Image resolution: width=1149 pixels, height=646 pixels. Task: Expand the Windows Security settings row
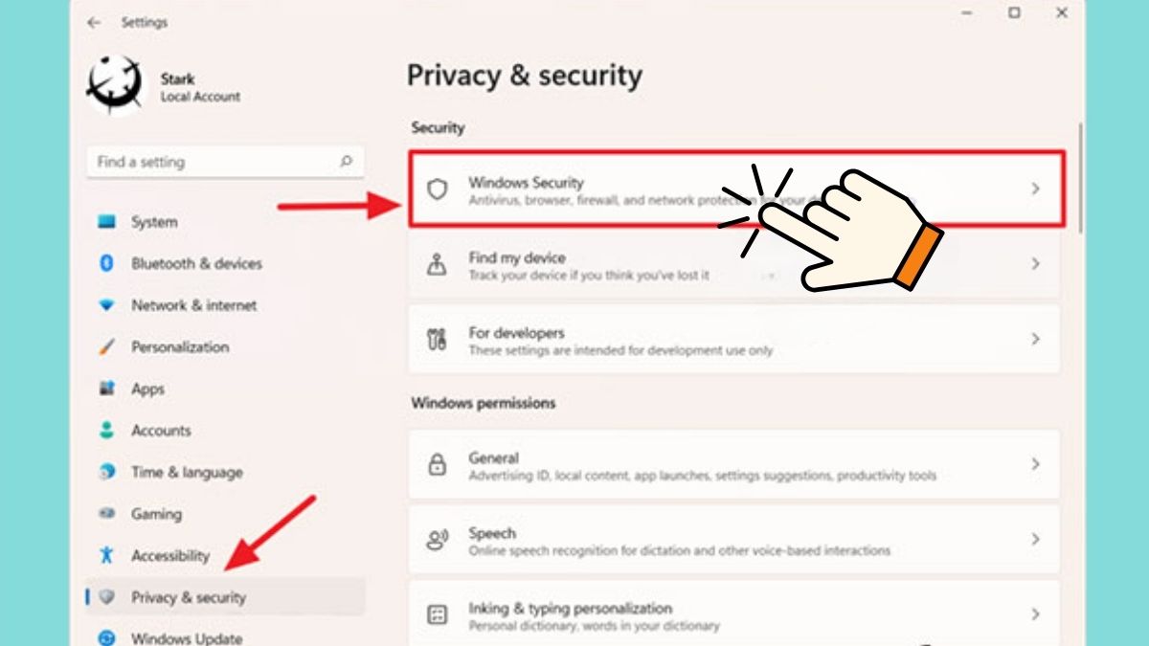(x=1035, y=189)
